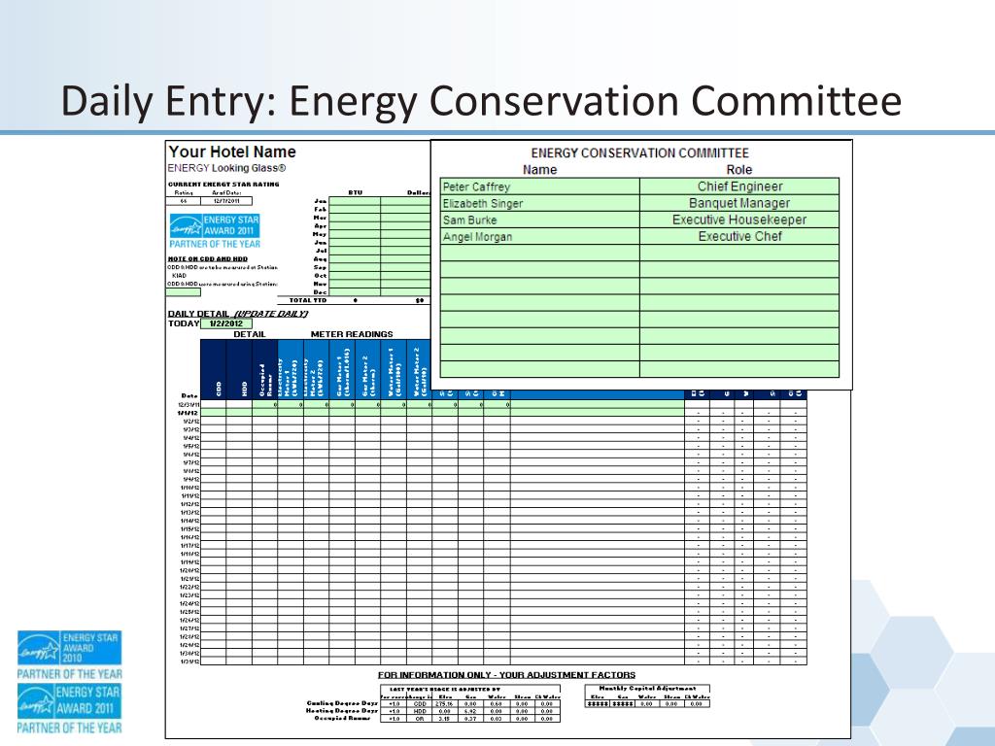The height and width of the screenshot is (746, 995).
Task: Select the 'Elizabeth Singer' name cell
Action: 540,203
